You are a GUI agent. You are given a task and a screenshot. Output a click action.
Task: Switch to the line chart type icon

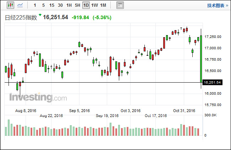tap(20, 5)
